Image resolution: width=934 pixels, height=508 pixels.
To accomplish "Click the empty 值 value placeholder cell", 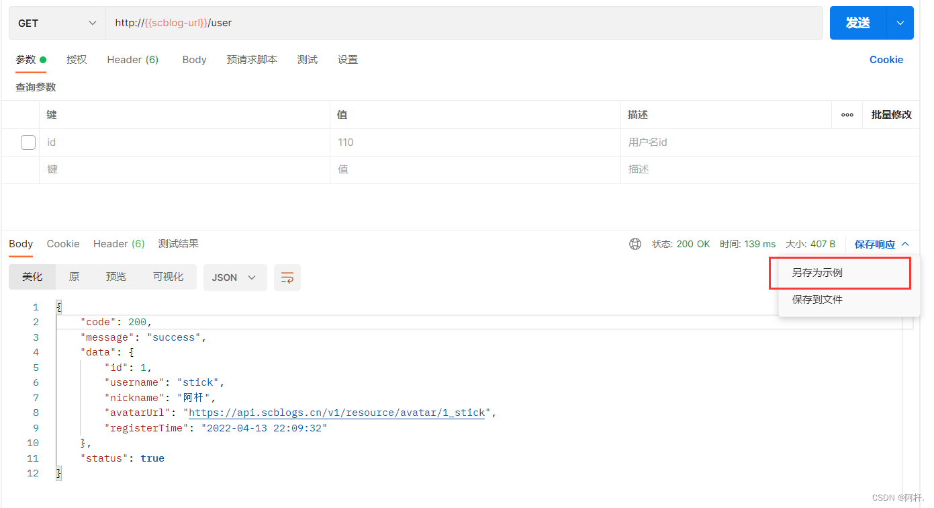I will tap(475, 170).
